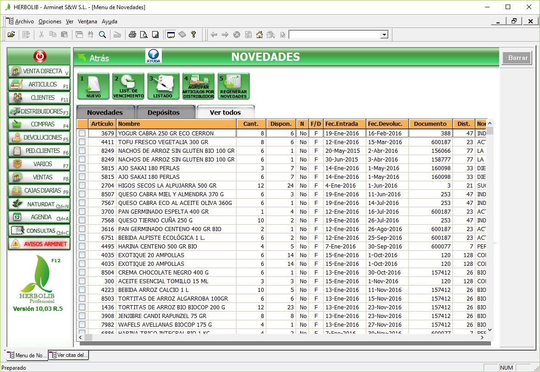Image resolution: width=540 pixels, height=372 pixels.
Task: Click Agrupar Artículos por Distribuidor (4)
Action: [198, 86]
